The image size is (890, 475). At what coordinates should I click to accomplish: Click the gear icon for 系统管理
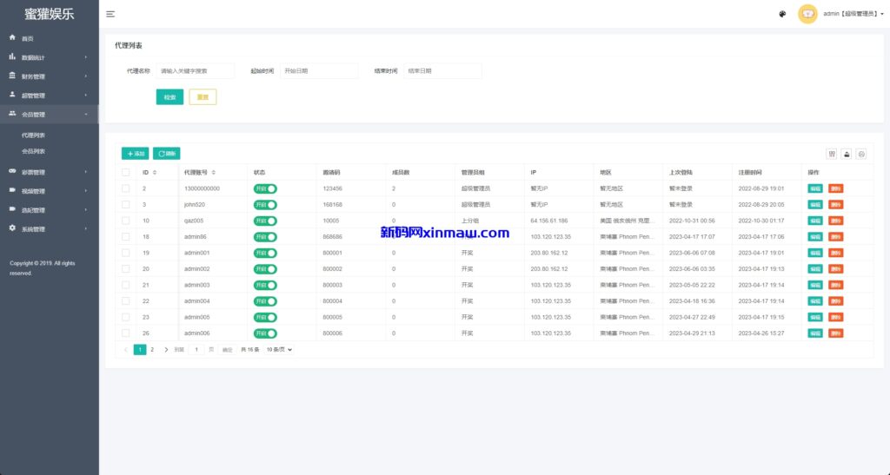(12, 228)
